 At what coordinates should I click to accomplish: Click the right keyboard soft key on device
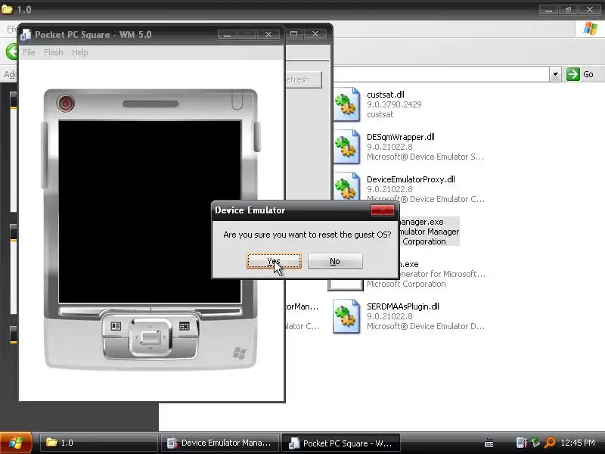(x=185, y=326)
